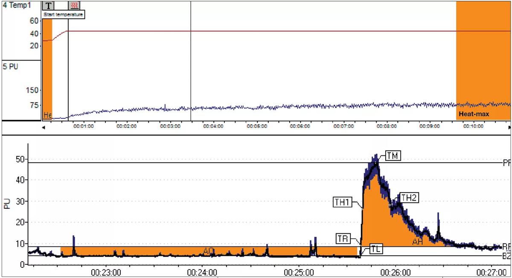Click the vertical PU axis title of the lower graph

[x=6, y=204]
